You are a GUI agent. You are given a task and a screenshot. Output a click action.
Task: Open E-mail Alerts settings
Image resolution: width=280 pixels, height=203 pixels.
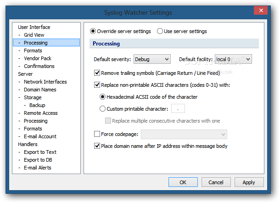pyautogui.click(x=38, y=168)
